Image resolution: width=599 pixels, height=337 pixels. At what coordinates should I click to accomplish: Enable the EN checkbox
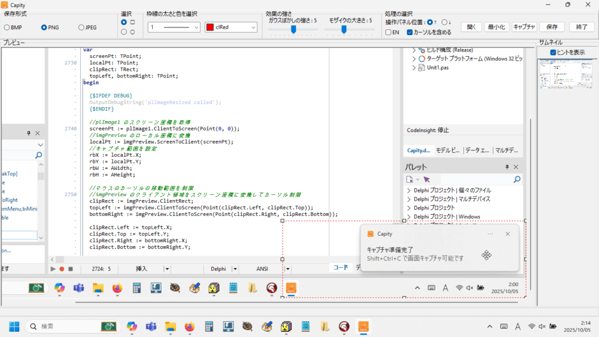[389, 32]
